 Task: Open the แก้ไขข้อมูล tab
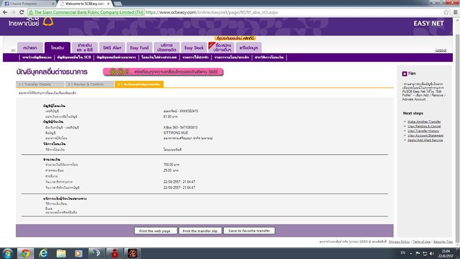[x=249, y=47]
